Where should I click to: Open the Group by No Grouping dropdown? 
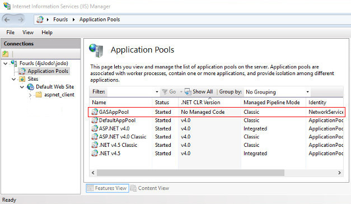tap(307, 92)
